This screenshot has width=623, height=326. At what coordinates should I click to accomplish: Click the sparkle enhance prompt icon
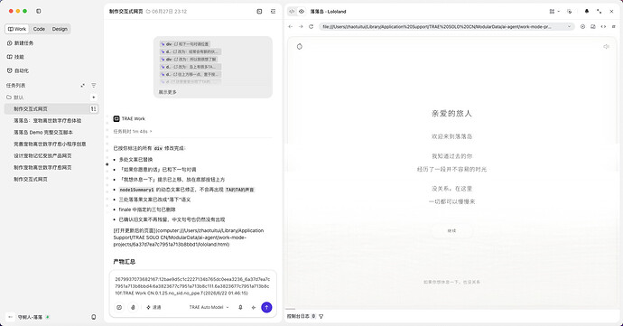point(254,307)
